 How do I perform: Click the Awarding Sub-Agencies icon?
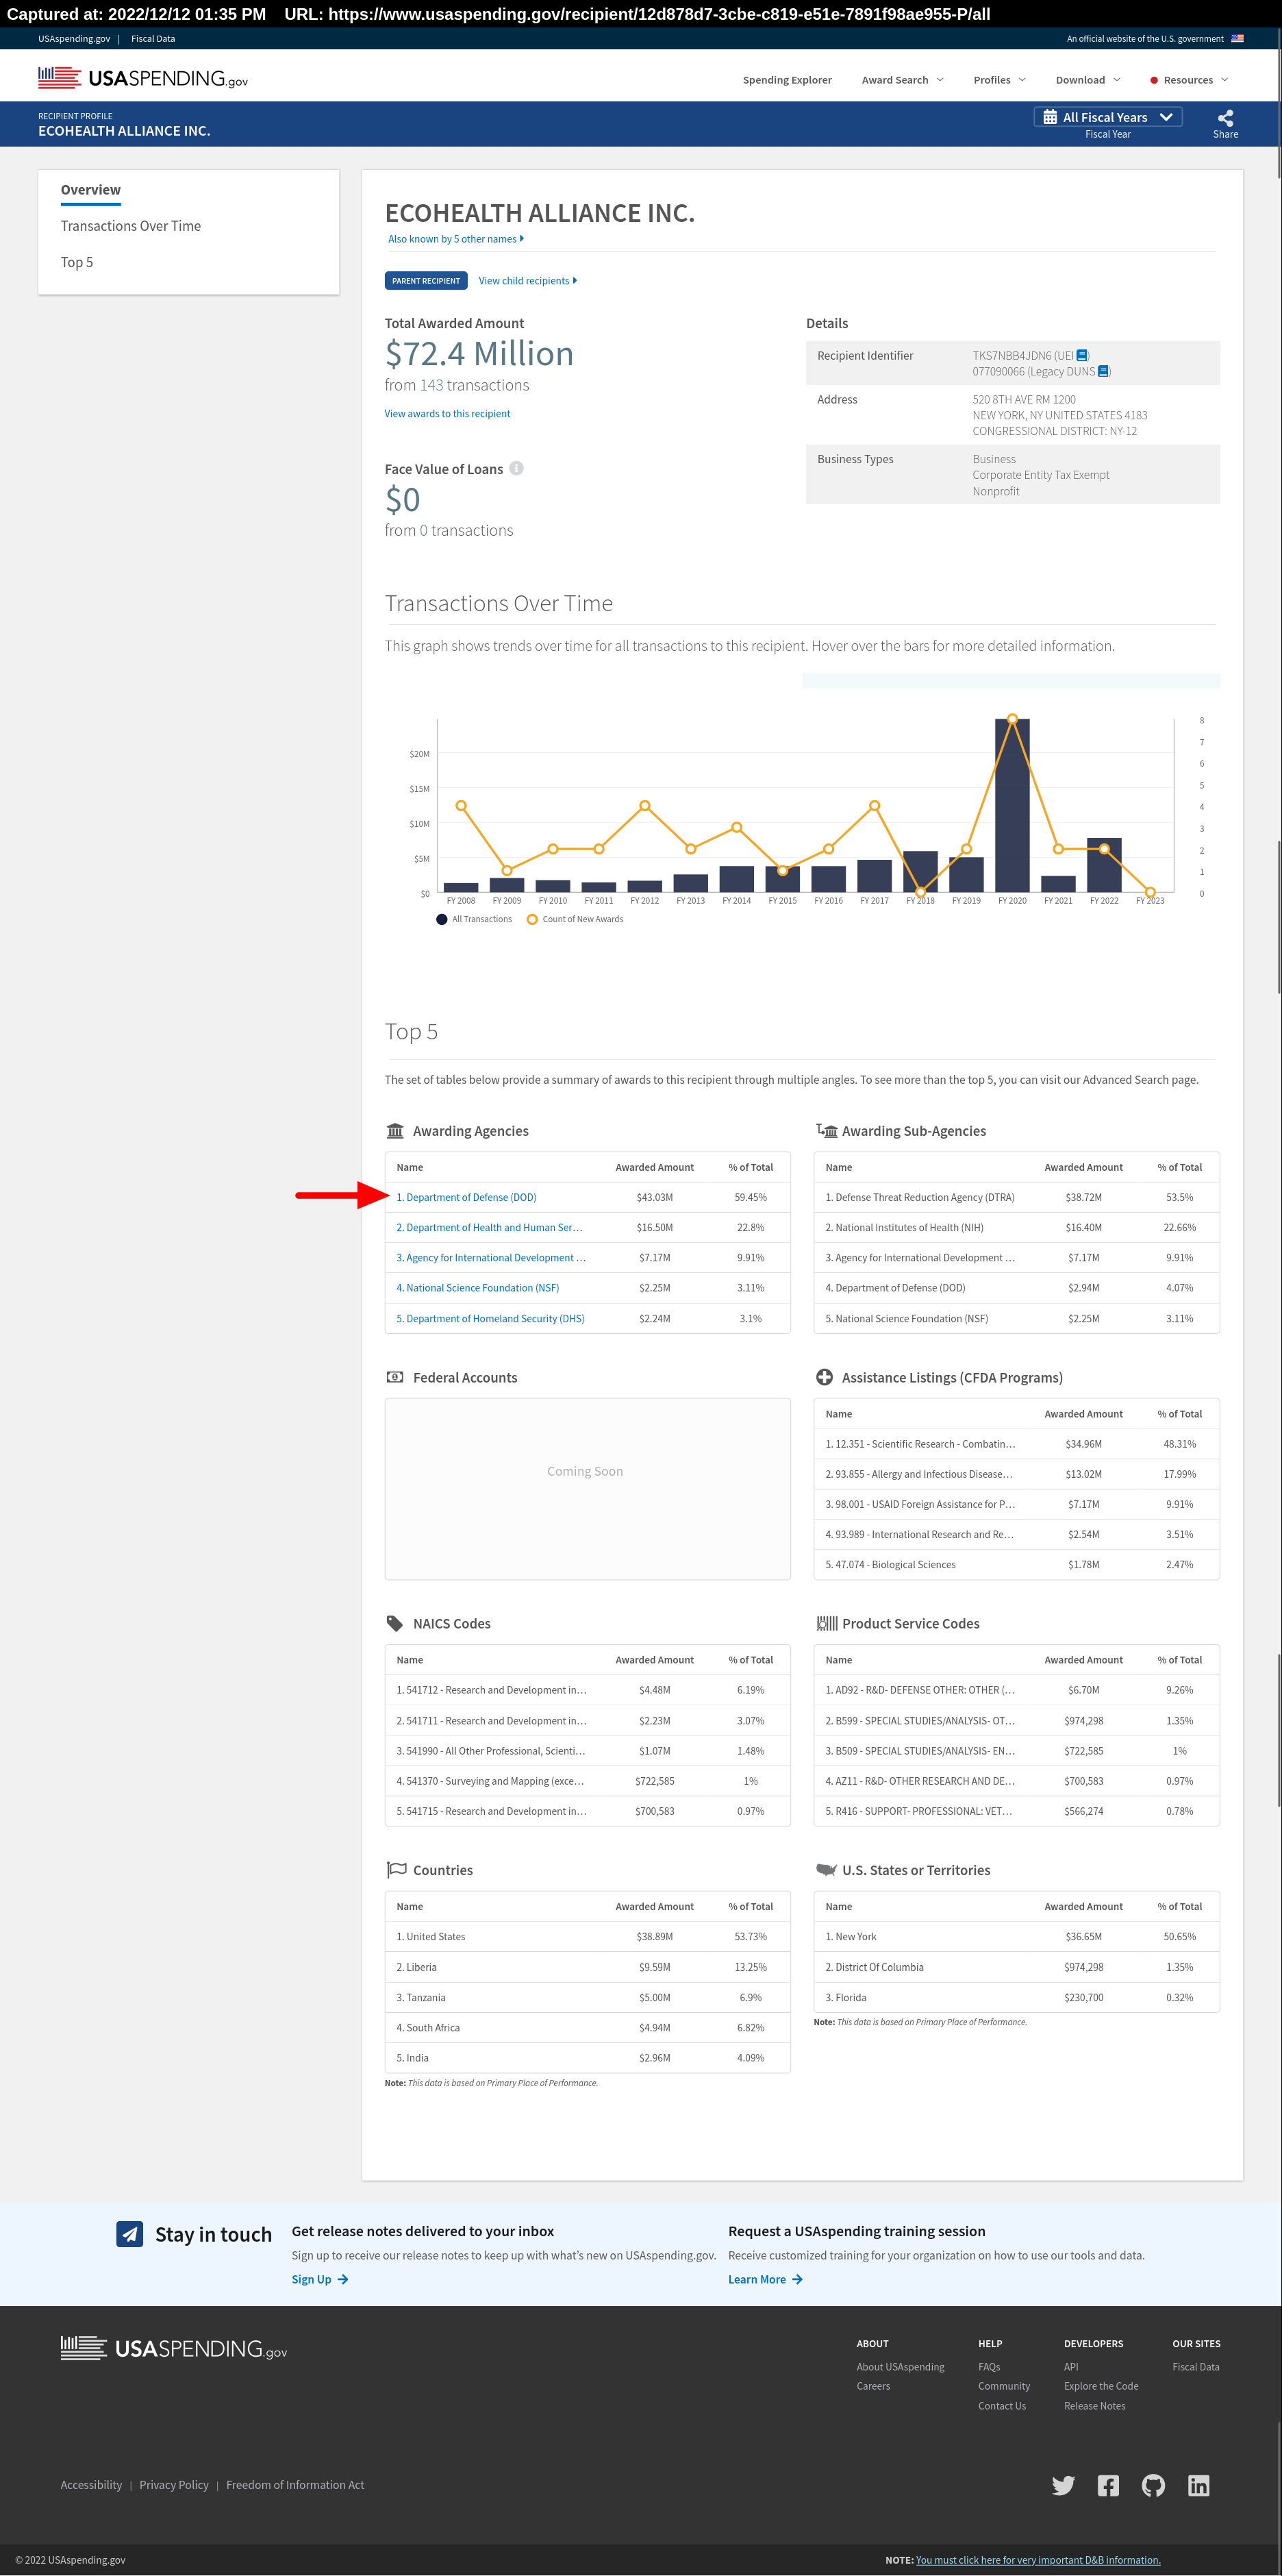point(827,1131)
